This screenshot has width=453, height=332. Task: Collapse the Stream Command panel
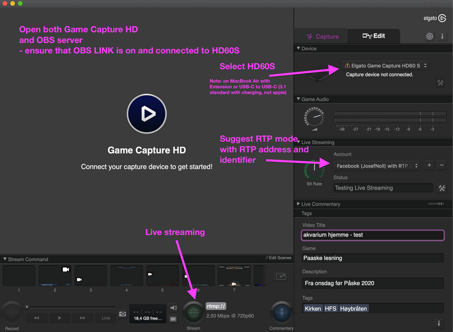coord(5,259)
